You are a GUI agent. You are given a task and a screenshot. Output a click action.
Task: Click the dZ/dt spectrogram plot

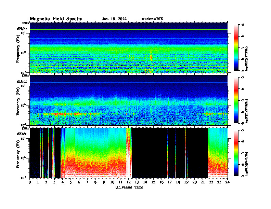point(129,153)
